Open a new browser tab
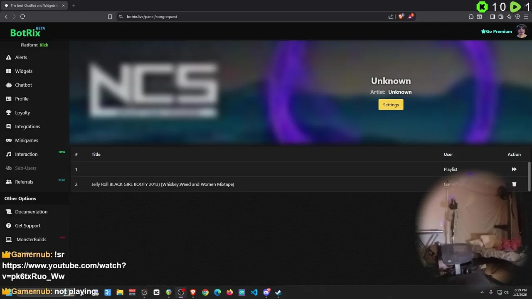Viewport: 532px width, 299px height. point(74,5)
